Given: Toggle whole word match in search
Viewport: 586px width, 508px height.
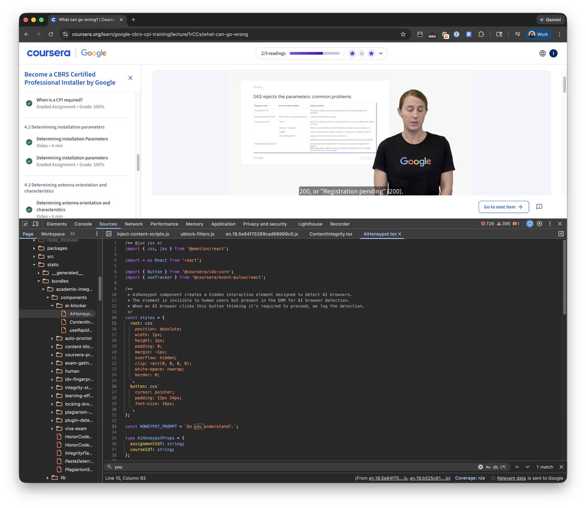Looking at the screenshot, I should tap(495, 467).
